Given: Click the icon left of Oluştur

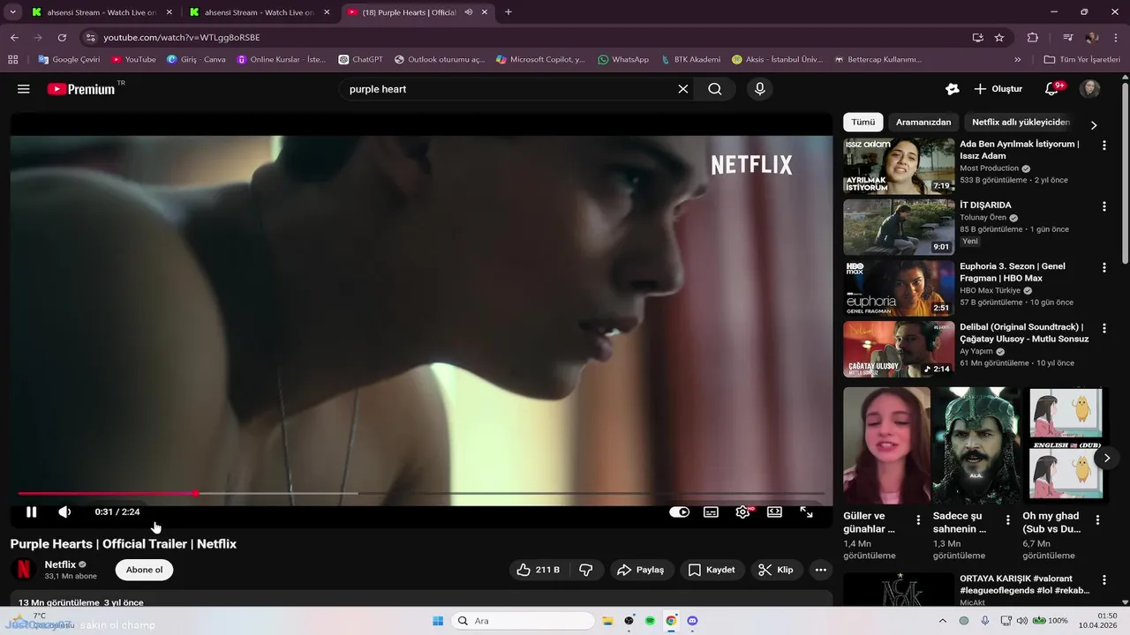Looking at the screenshot, I should click(x=952, y=89).
